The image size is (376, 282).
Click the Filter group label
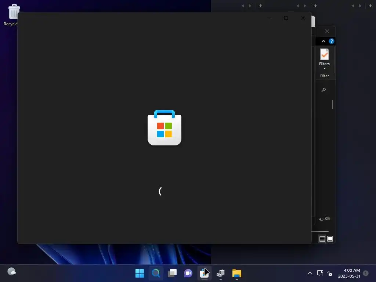tap(325, 76)
